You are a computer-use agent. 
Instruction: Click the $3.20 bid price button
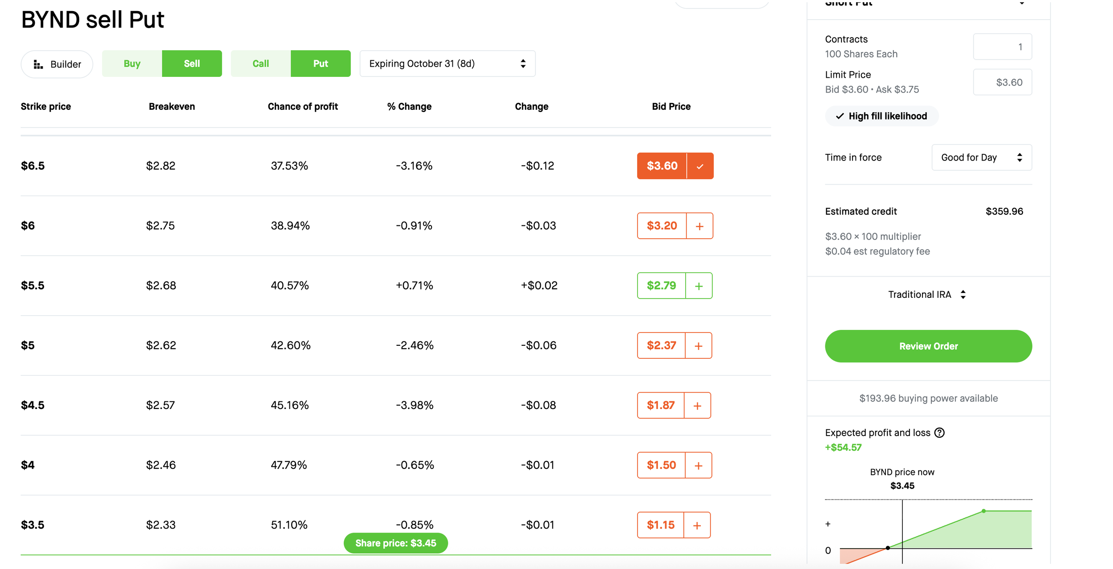click(662, 226)
